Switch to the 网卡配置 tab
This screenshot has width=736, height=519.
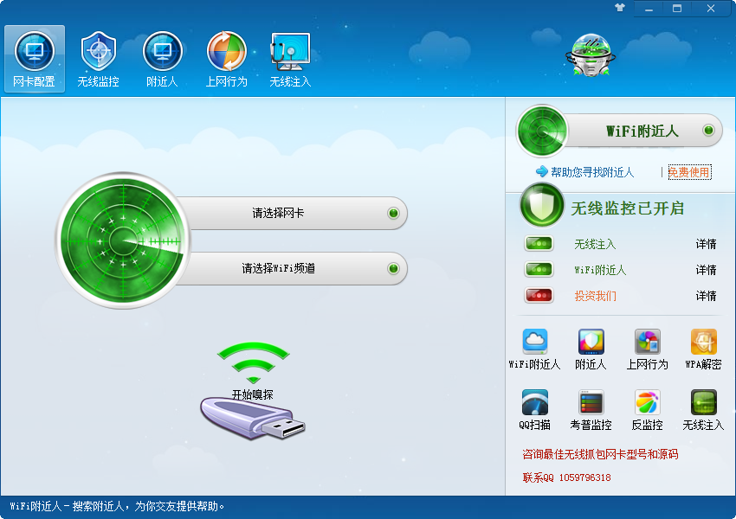point(35,60)
